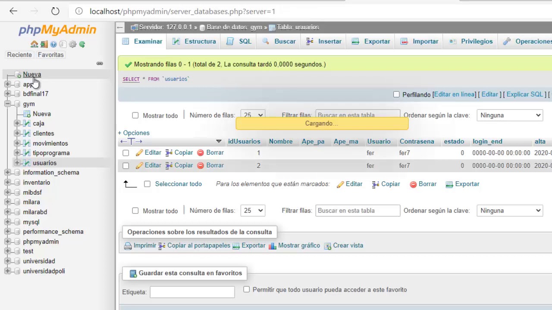This screenshot has height=310, width=552.
Task: Open lower Número de filas dropdown
Action: click(x=253, y=211)
